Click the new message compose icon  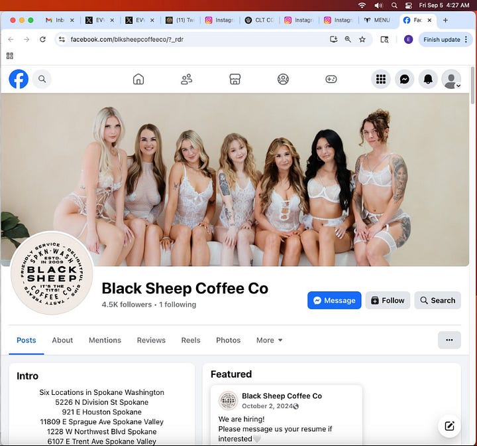click(x=449, y=426)
